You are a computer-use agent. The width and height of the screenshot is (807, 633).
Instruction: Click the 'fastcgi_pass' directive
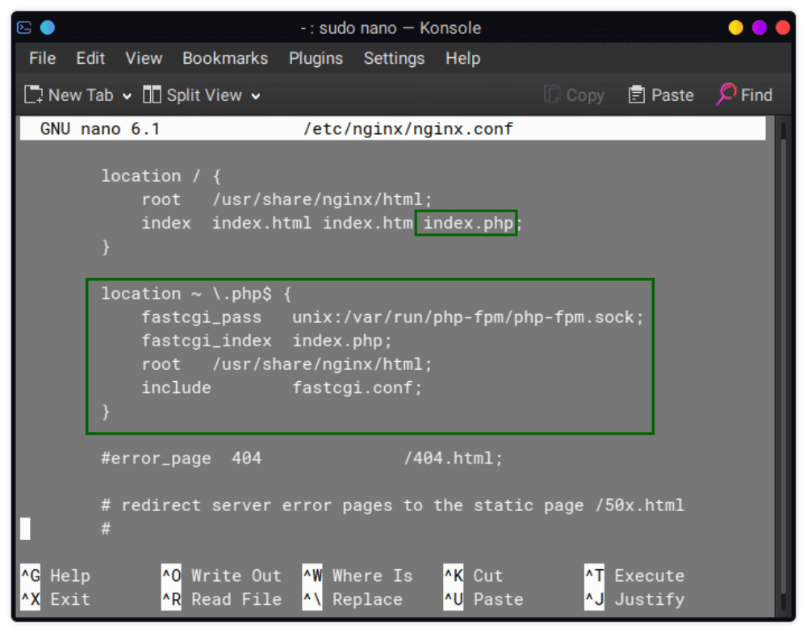[201, 317]
